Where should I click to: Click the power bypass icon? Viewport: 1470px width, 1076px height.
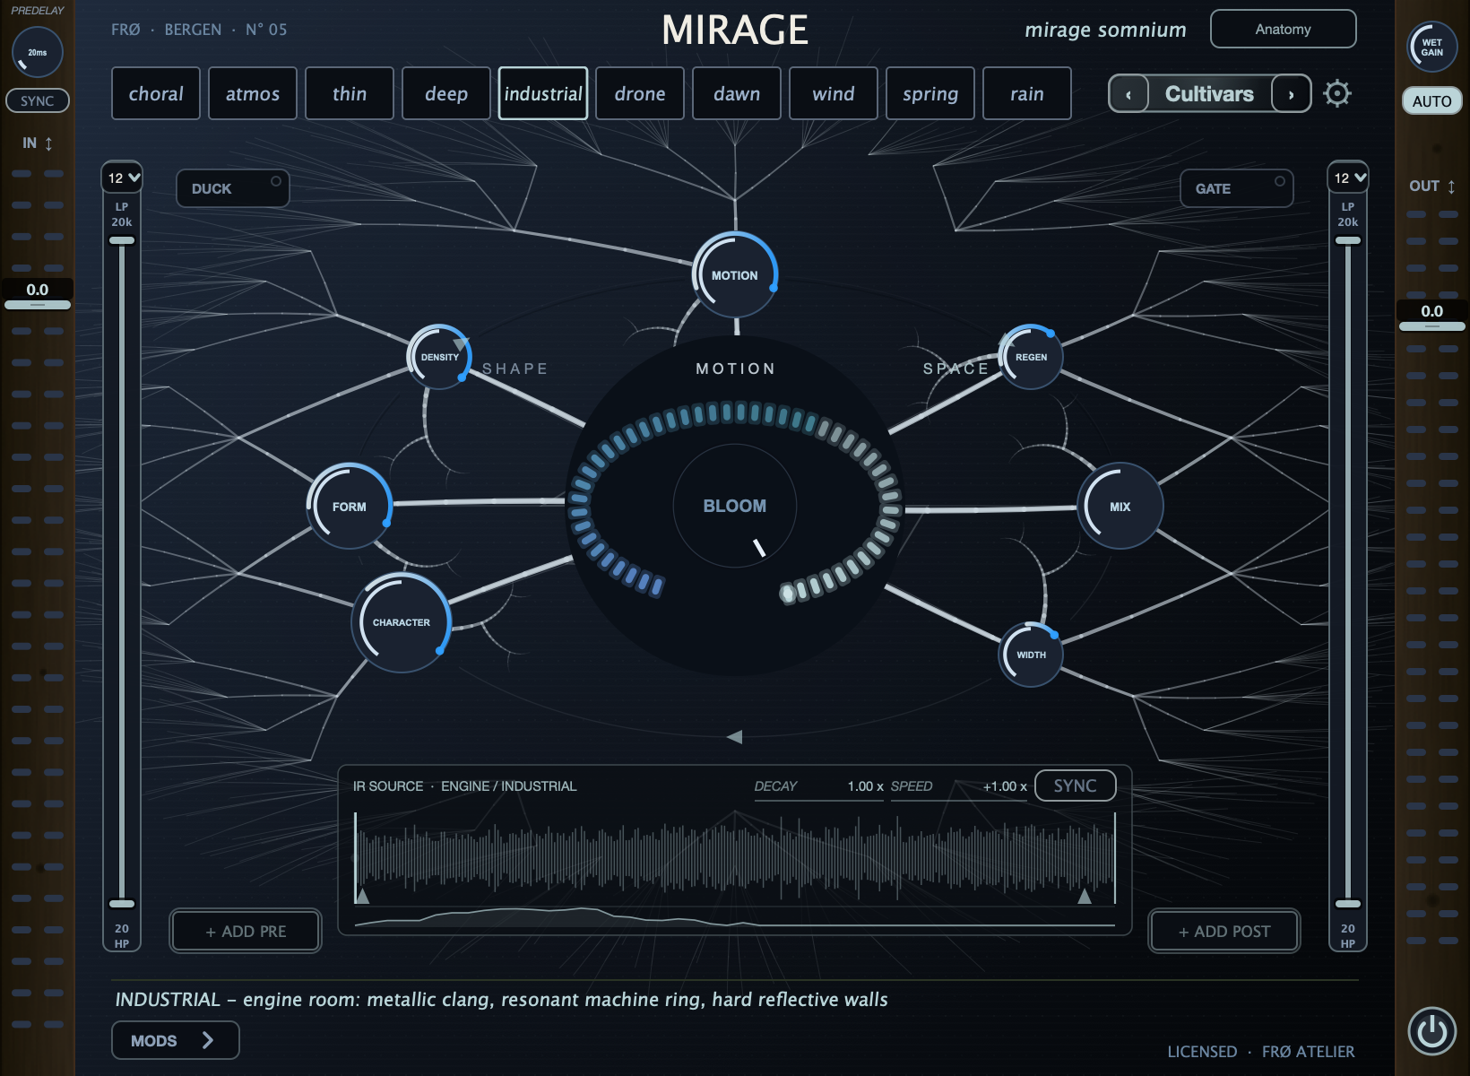1431,1031
